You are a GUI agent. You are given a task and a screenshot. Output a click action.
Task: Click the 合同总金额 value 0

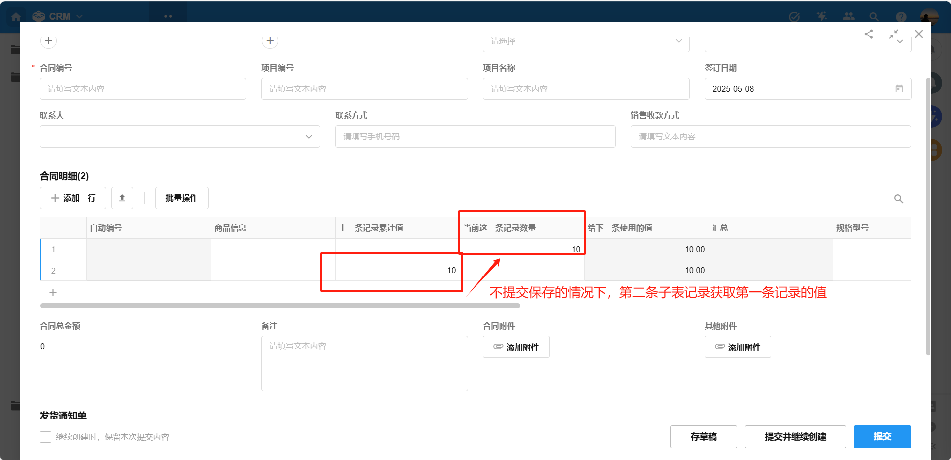coord(42,346)
